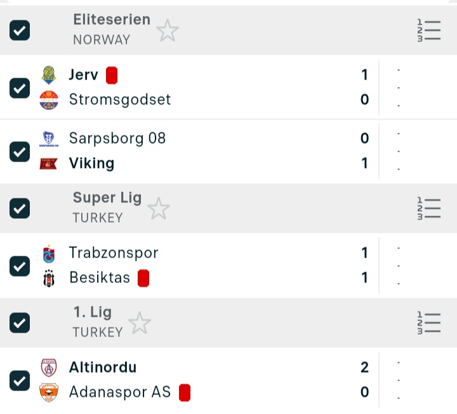Click the Altinordu club badge
The height and width of the screenshot is (414, 457).
tap(49, 368)
